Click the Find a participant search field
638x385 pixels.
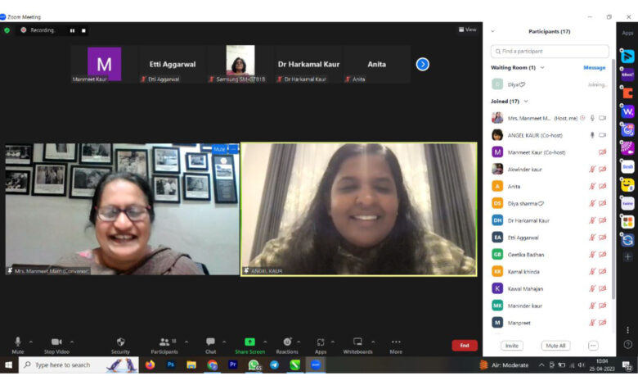(x=550, y=51)
